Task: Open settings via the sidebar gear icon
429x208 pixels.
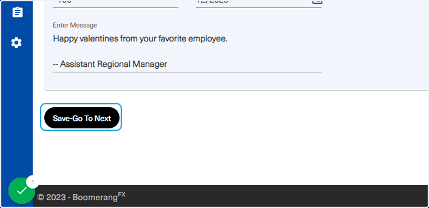Action: [16, 43]
